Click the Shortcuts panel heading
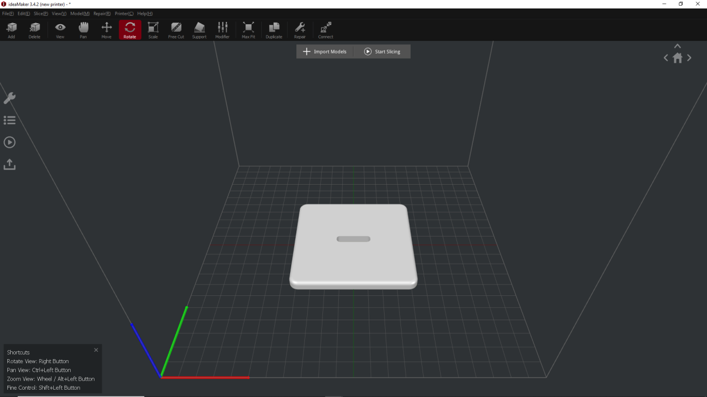Screen dimensions: 707x397 tap(18, 352)
